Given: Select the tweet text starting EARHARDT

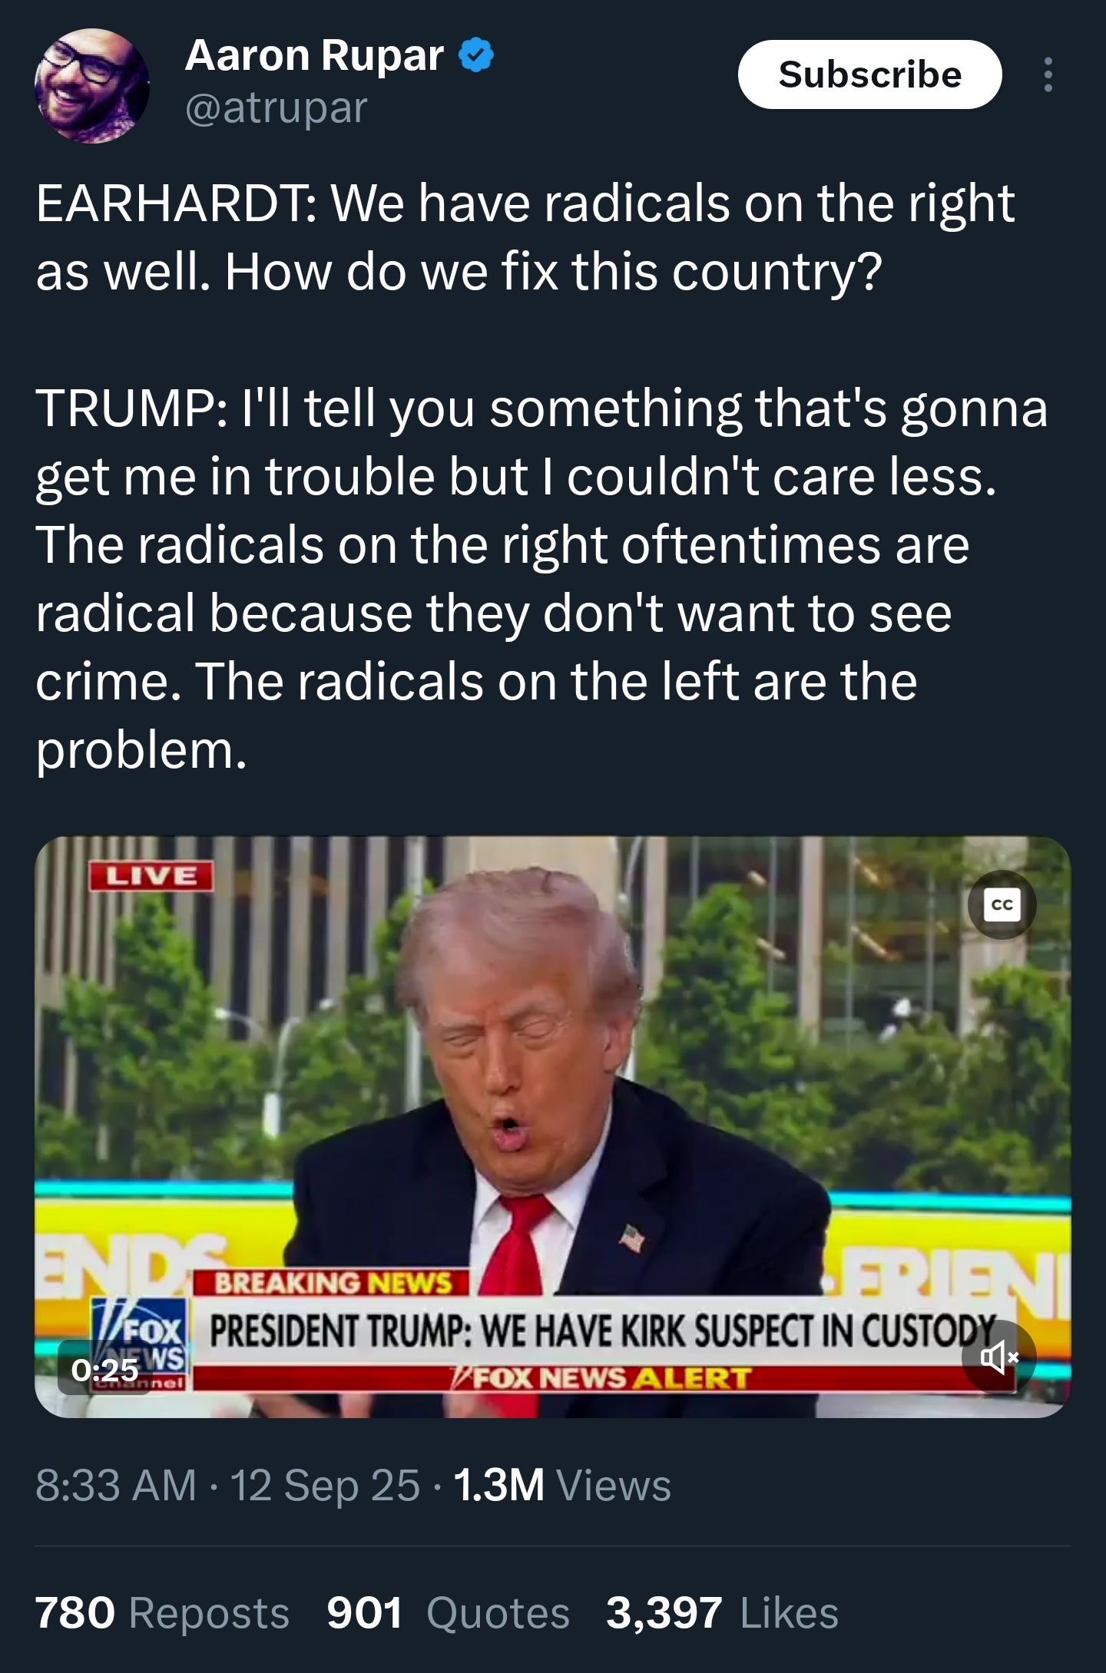Looking at the screenshot, I should 541,476.
